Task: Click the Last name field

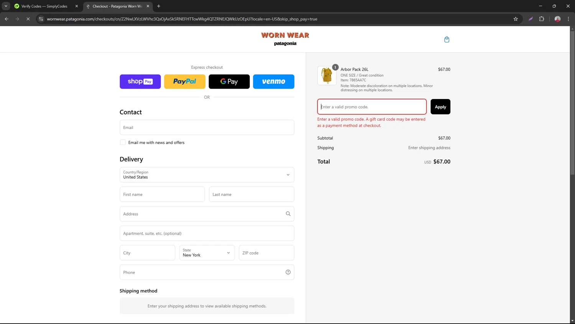Action: [251, 194]
